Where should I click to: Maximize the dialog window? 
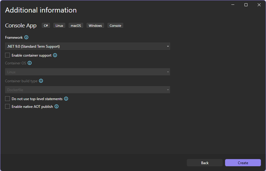point(246,5)
